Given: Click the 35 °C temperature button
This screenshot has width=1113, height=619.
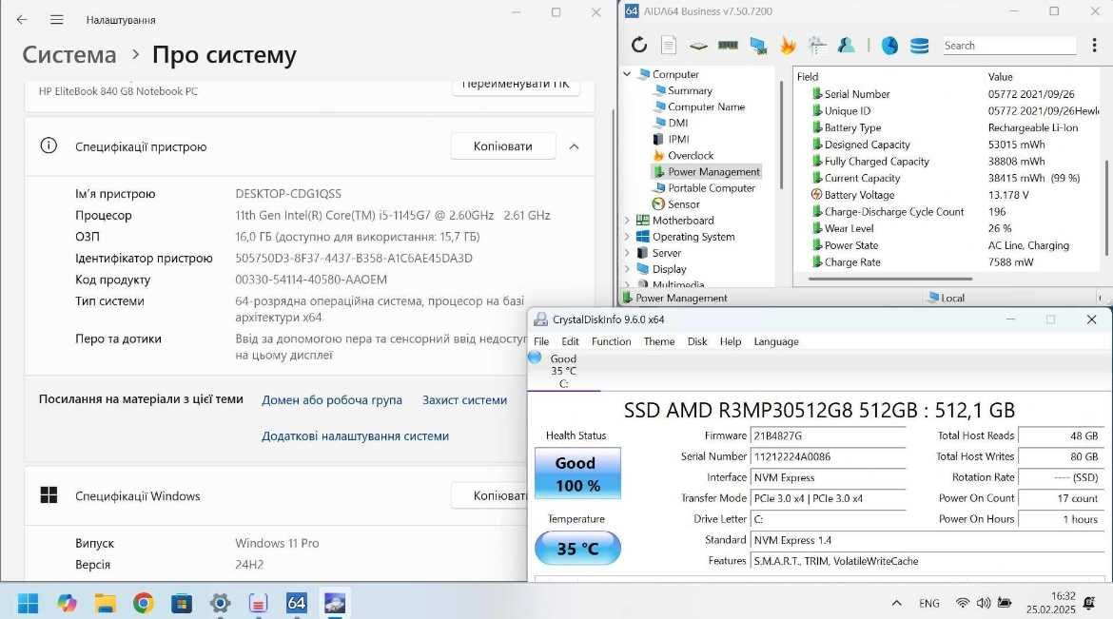Looking at the screenshot, I should point(577,548).
